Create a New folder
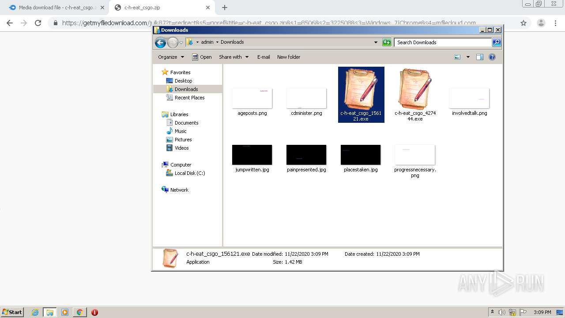This screenshot has width=565, height=318. [289, 57]
